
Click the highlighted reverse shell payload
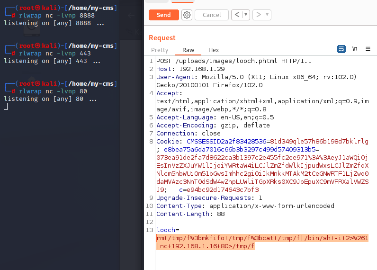pos(262,242)
